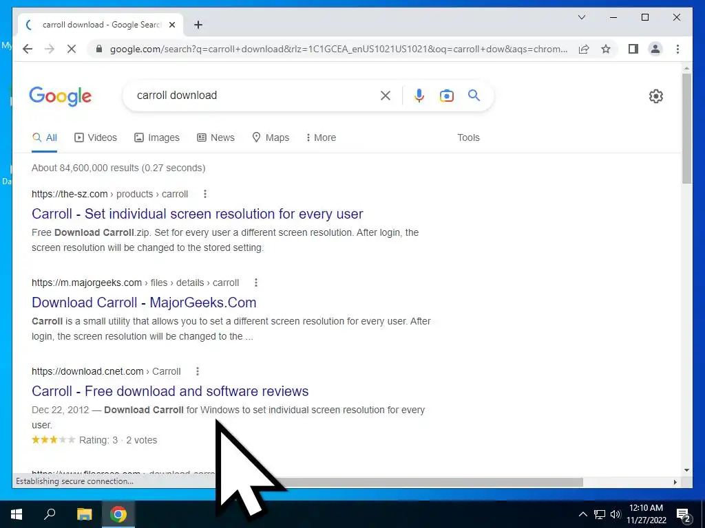The width and height of the screenshot is (705, 528).
Task: Open Chrome's three-dot menu
Action: tap(677, 49)
